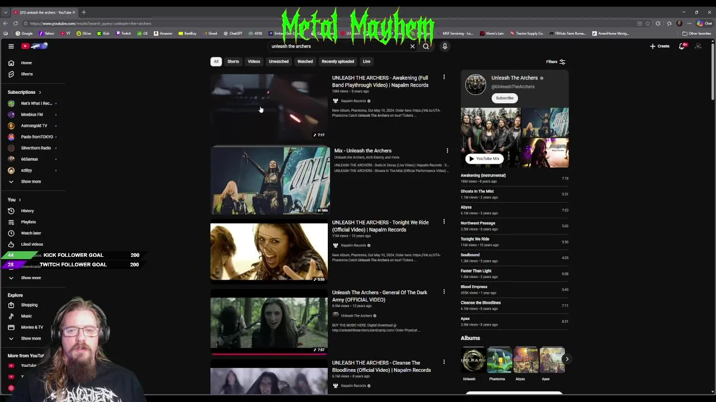Screen dimensions: 716x402
Task: Play Northwest Passage in song list
Action: (514, 226)
